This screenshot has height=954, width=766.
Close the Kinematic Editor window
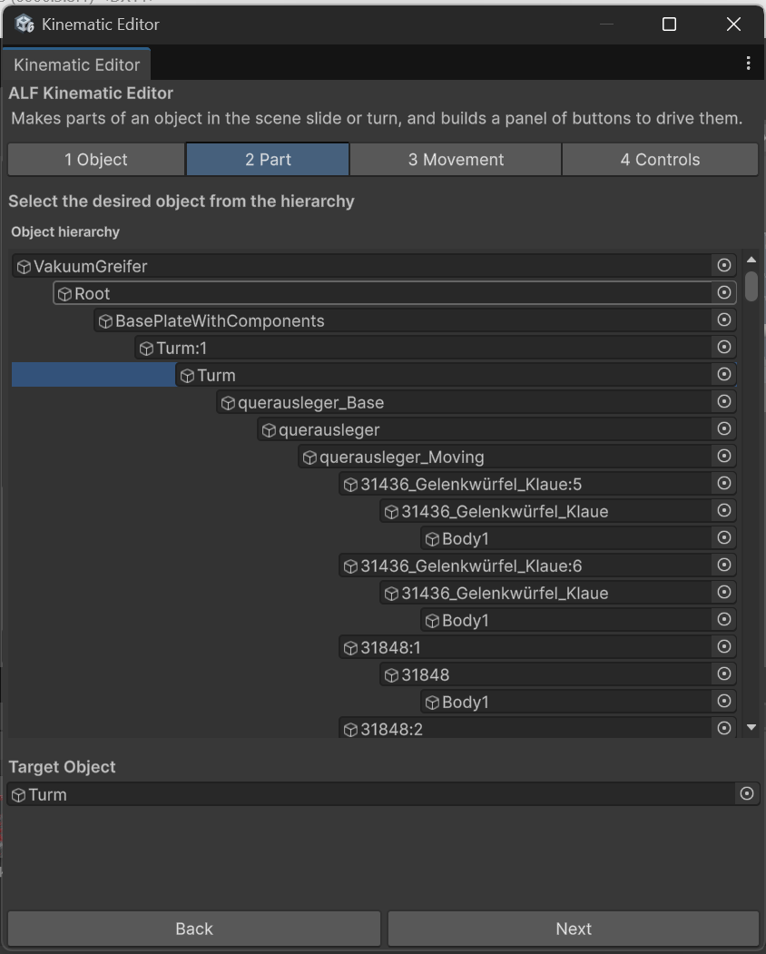(733, 24)
